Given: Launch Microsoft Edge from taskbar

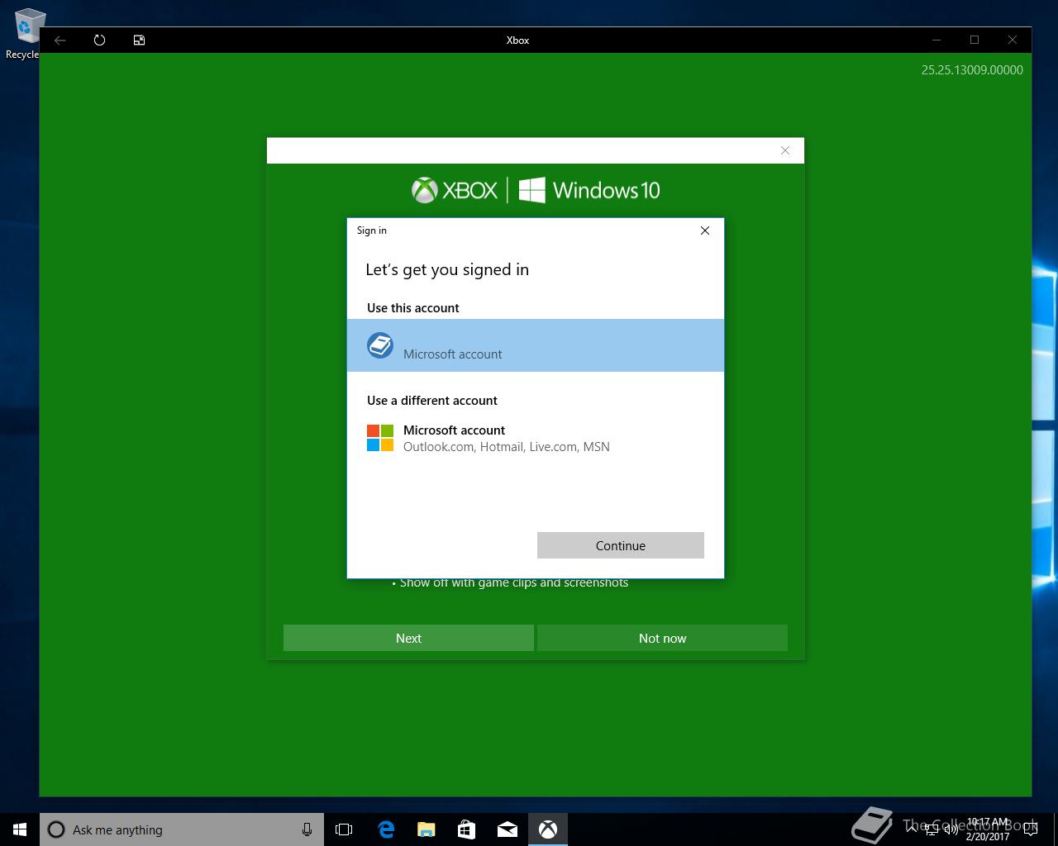Looking at the screenshot, I should click(x=386, y=829).
